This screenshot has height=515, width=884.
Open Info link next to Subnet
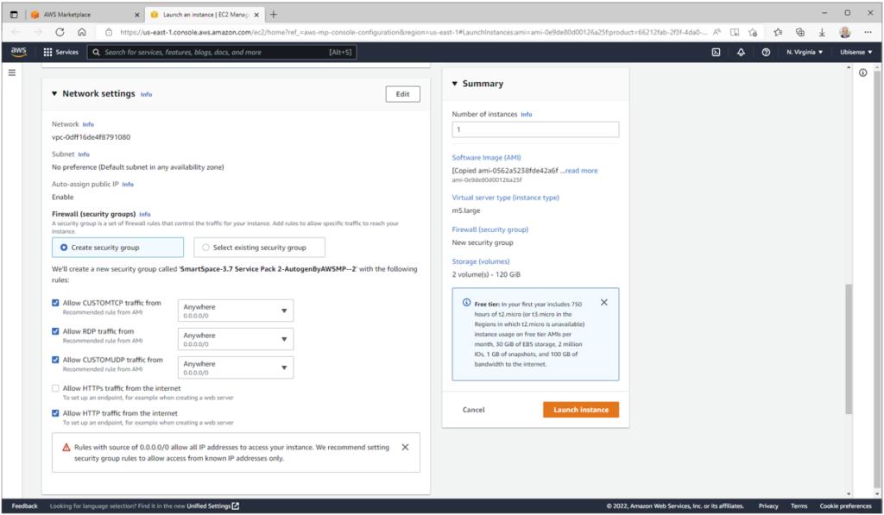[84, 154]
